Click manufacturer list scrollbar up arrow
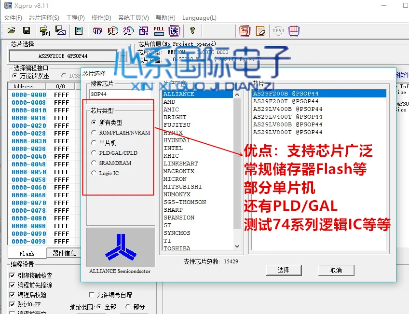Screen dimensions: 409x314 (237, 95)
